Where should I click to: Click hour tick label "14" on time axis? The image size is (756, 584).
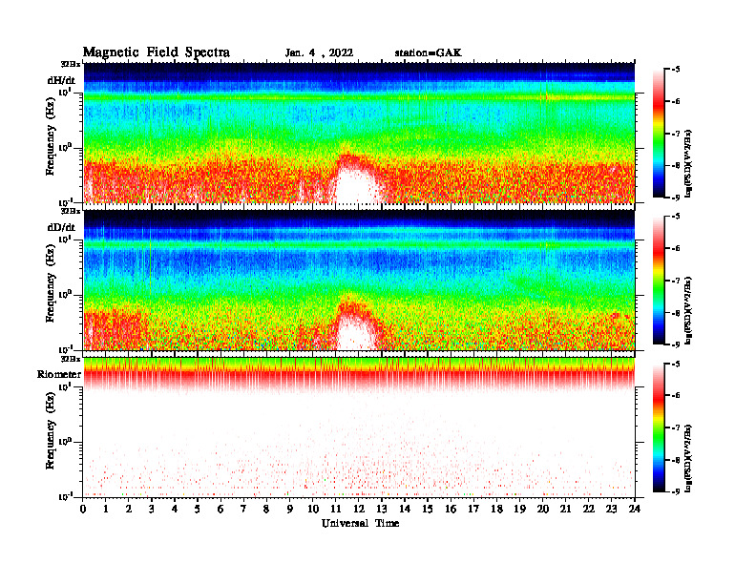pyautogui.click(x=405, y=510)
